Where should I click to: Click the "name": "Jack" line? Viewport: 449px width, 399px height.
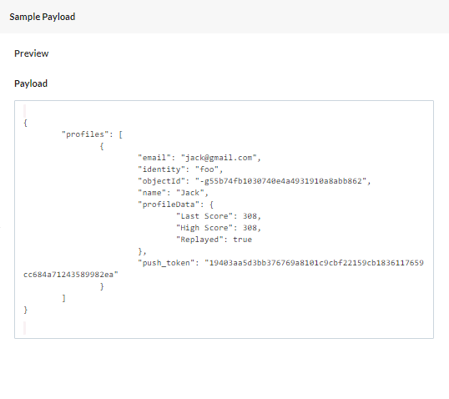click(x=174, y=193)
